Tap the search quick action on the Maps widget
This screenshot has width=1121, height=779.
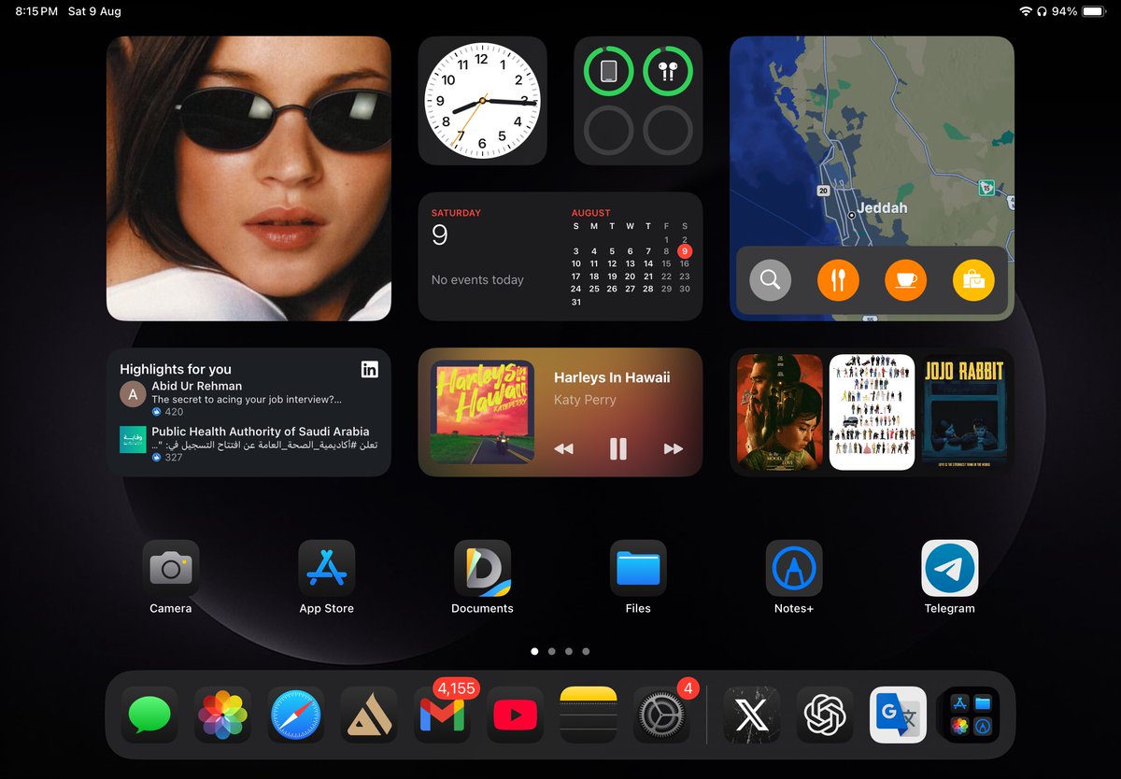pyautogui.click(x=771, y=279)
